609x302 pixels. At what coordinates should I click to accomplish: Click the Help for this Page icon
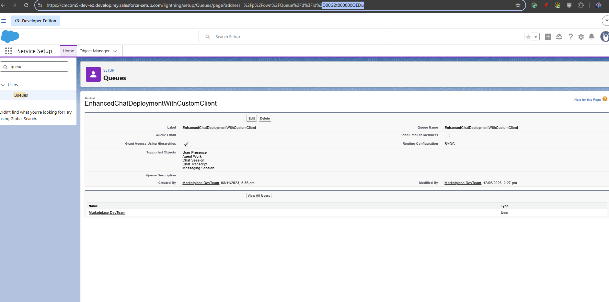(x=605, y=99)
